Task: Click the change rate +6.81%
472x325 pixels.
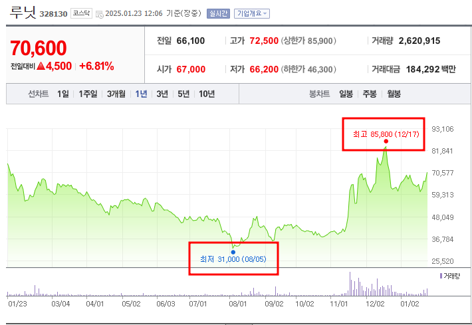Action: point(96,66)
